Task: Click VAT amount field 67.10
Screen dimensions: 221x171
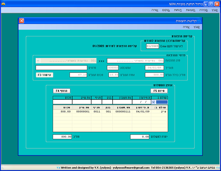Action: pyautogui.click(x=78, y=75)
